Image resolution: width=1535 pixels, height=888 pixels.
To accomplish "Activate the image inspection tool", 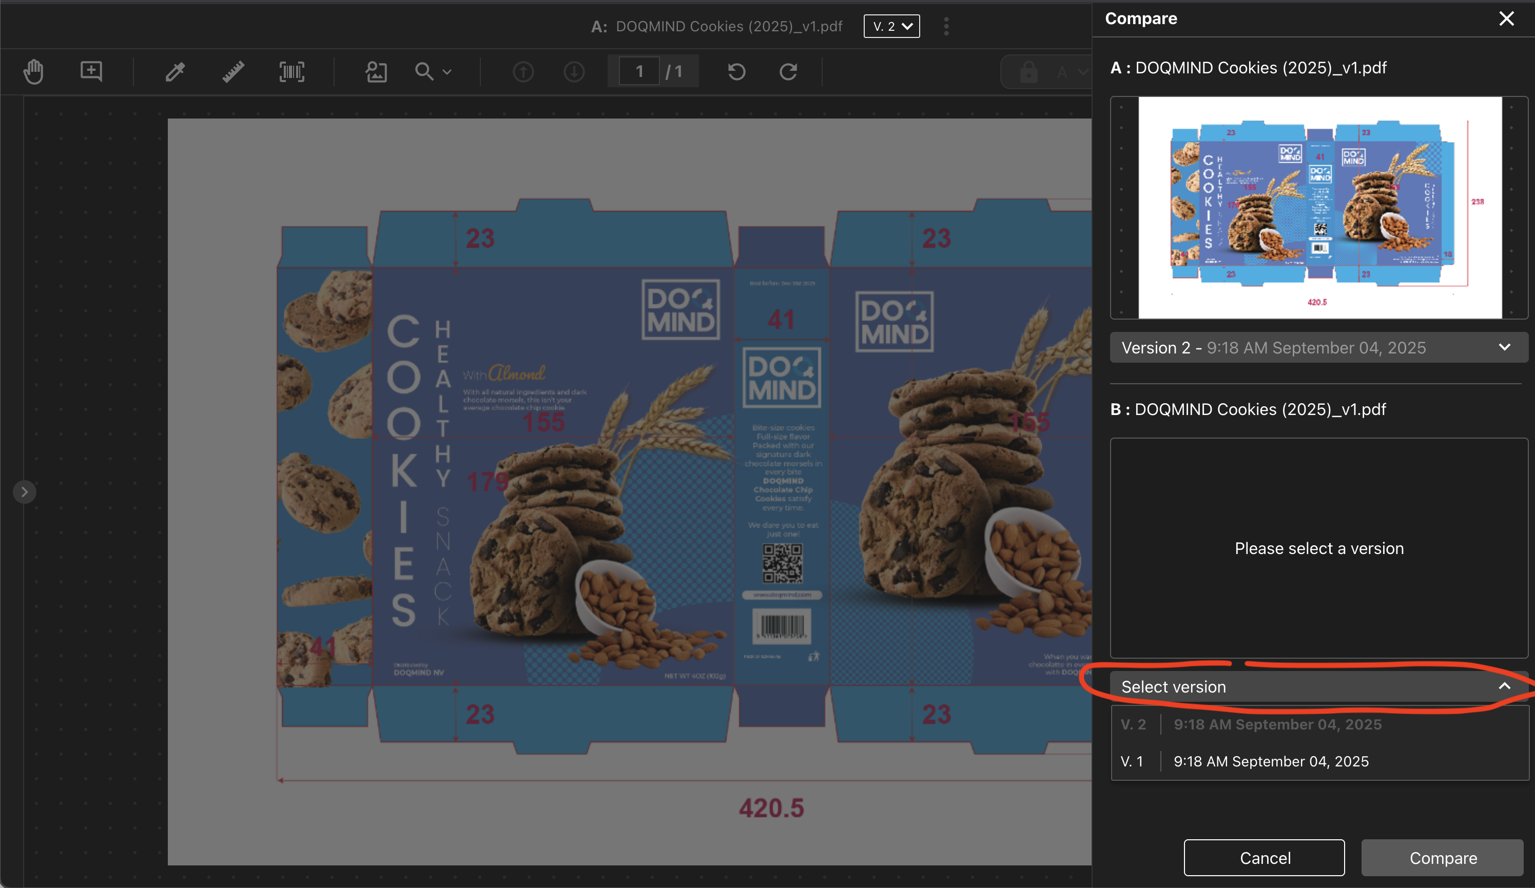I will click(x=376, y=71).
